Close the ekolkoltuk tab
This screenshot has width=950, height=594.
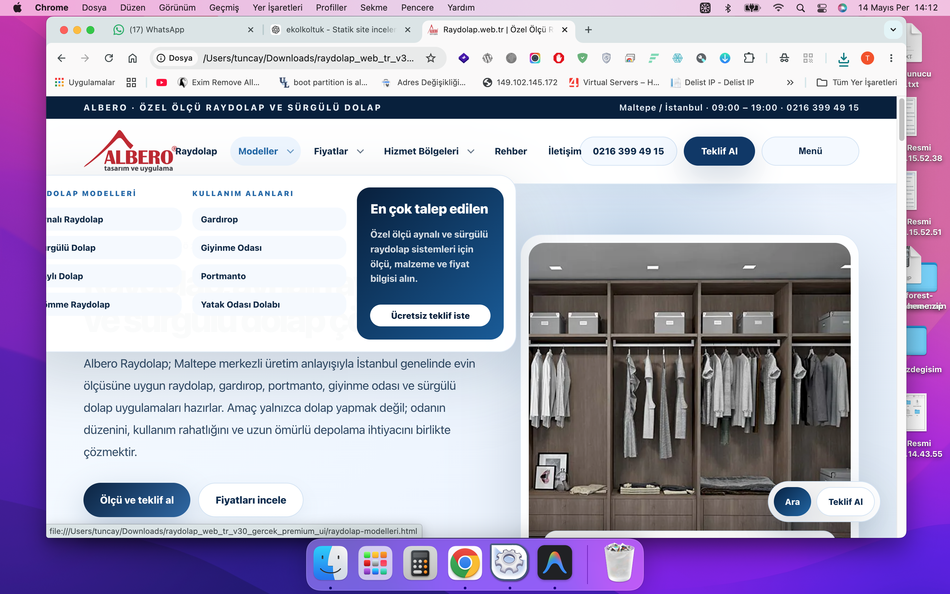tap(407, 30)
